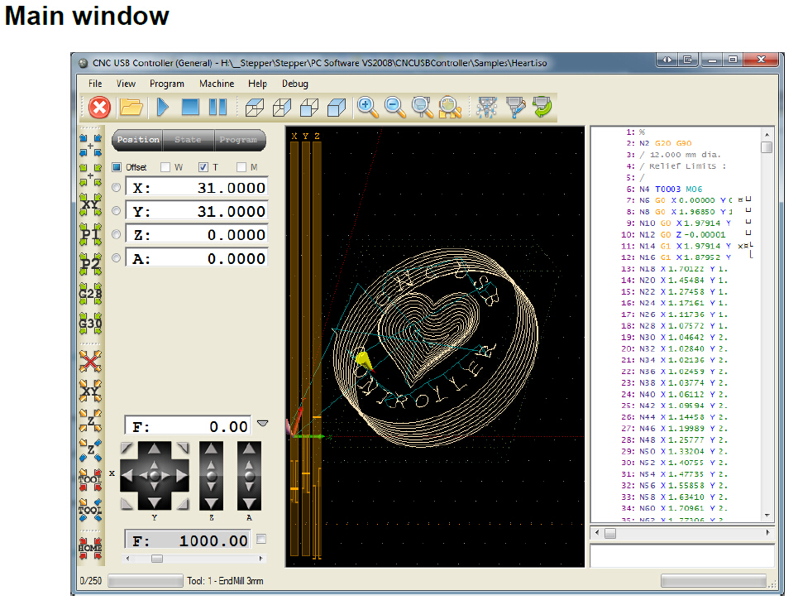Click the Z axis jog up arrow
The width and height of the screenshot is (798, 605).
211,449
